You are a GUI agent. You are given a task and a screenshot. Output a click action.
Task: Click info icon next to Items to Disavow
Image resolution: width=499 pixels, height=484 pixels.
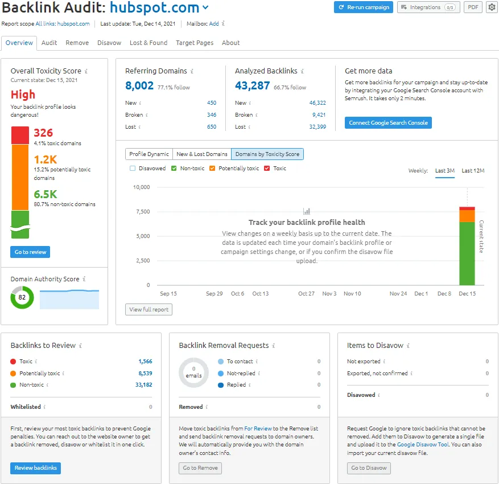pyautogui.click(x=408, y=346)
